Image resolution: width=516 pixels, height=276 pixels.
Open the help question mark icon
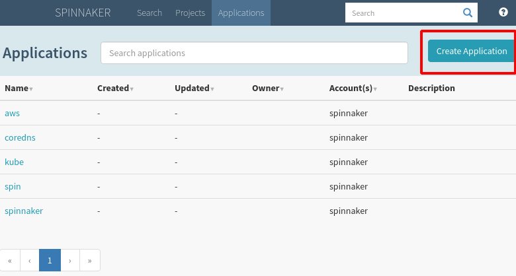pos(503,13)
